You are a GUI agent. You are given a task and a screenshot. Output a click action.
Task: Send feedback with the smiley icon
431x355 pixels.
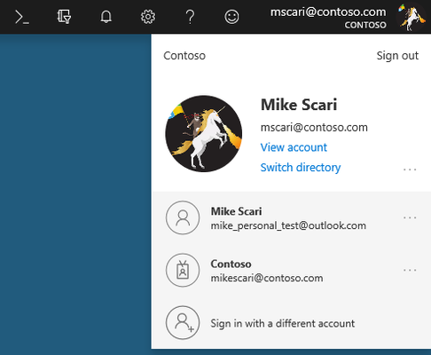(x=231, y=17)
